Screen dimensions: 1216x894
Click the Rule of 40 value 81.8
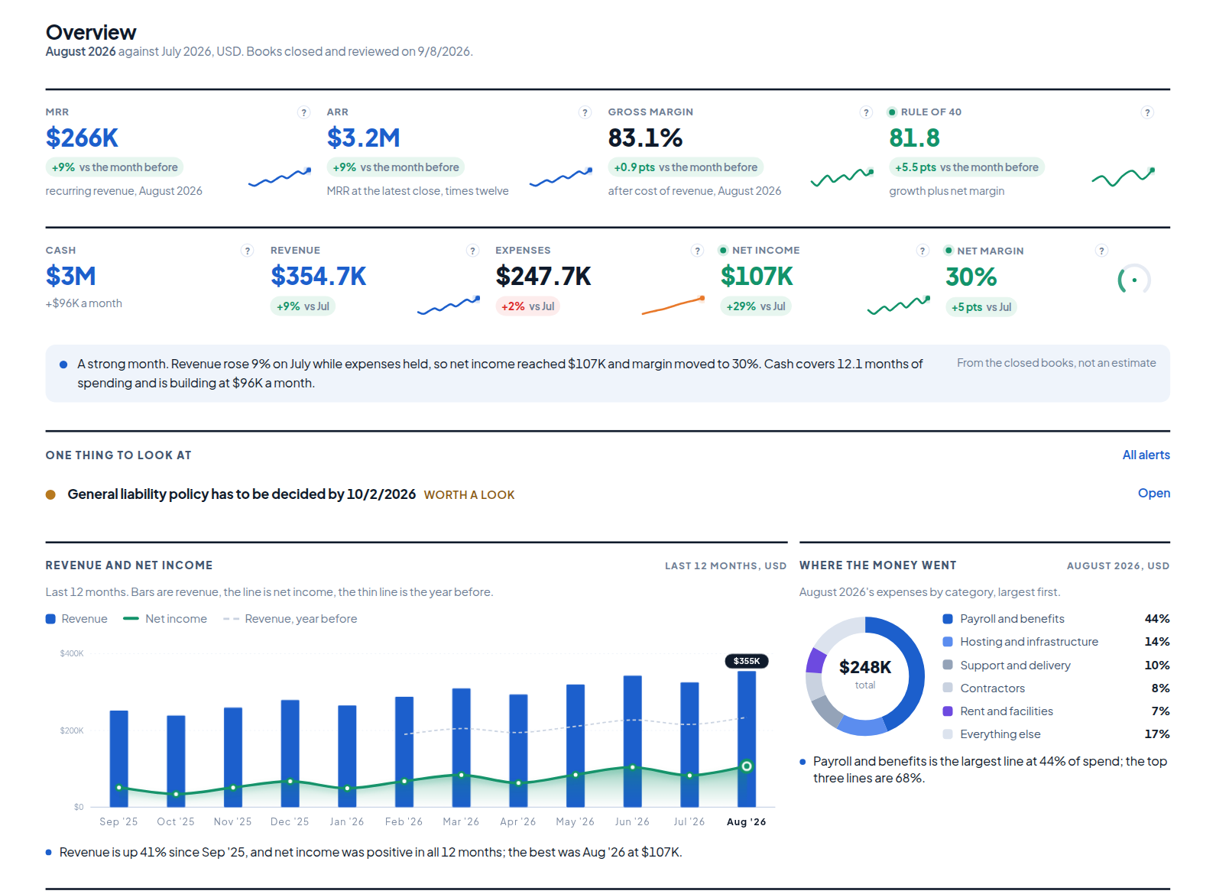tap(915, 138)
